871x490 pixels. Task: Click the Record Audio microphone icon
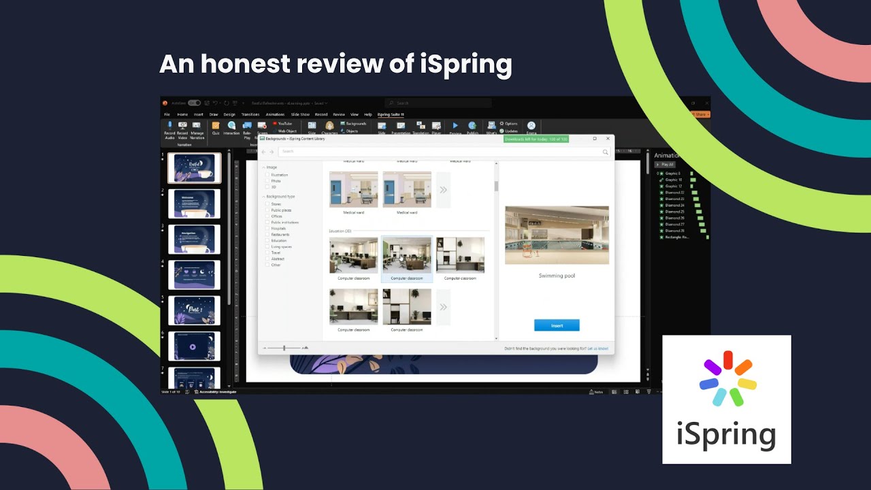(x=169, y=126)
